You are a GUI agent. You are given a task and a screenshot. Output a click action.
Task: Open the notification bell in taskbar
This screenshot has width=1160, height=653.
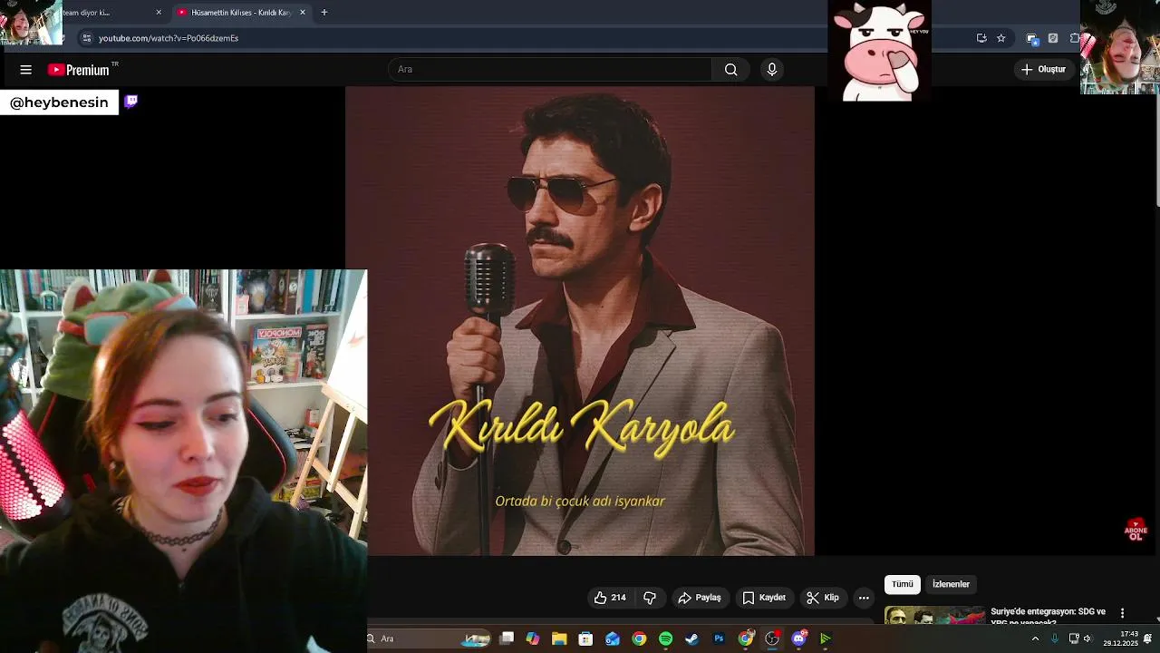coord(1148,638)
